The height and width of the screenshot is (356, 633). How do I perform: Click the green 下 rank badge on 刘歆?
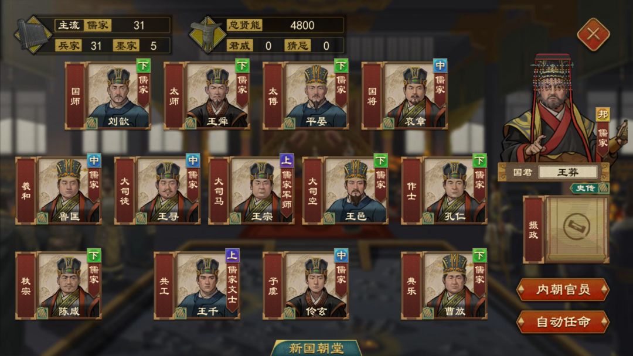click(143, 66)
